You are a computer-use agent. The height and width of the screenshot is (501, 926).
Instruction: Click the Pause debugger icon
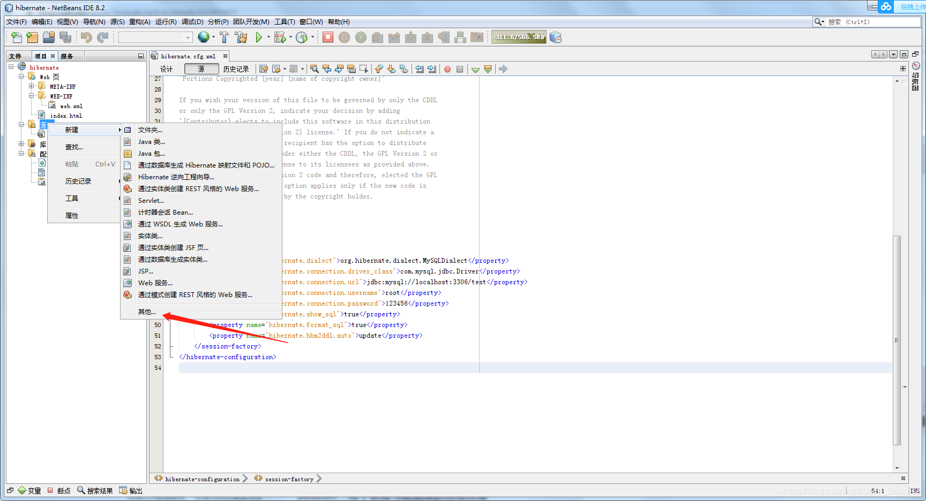pyautogui.click(x=345, y=37)
